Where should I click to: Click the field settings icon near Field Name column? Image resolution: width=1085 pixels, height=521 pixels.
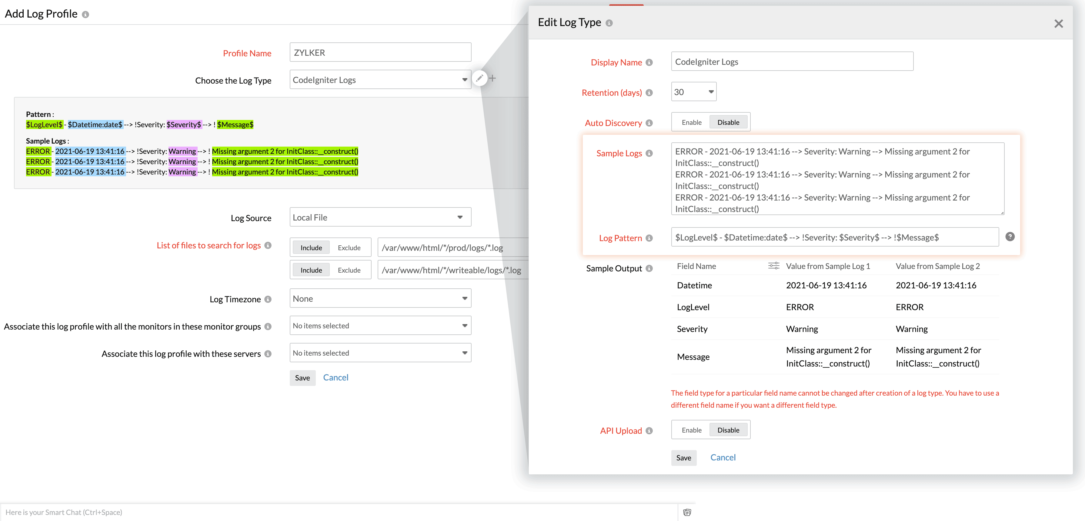774,266
